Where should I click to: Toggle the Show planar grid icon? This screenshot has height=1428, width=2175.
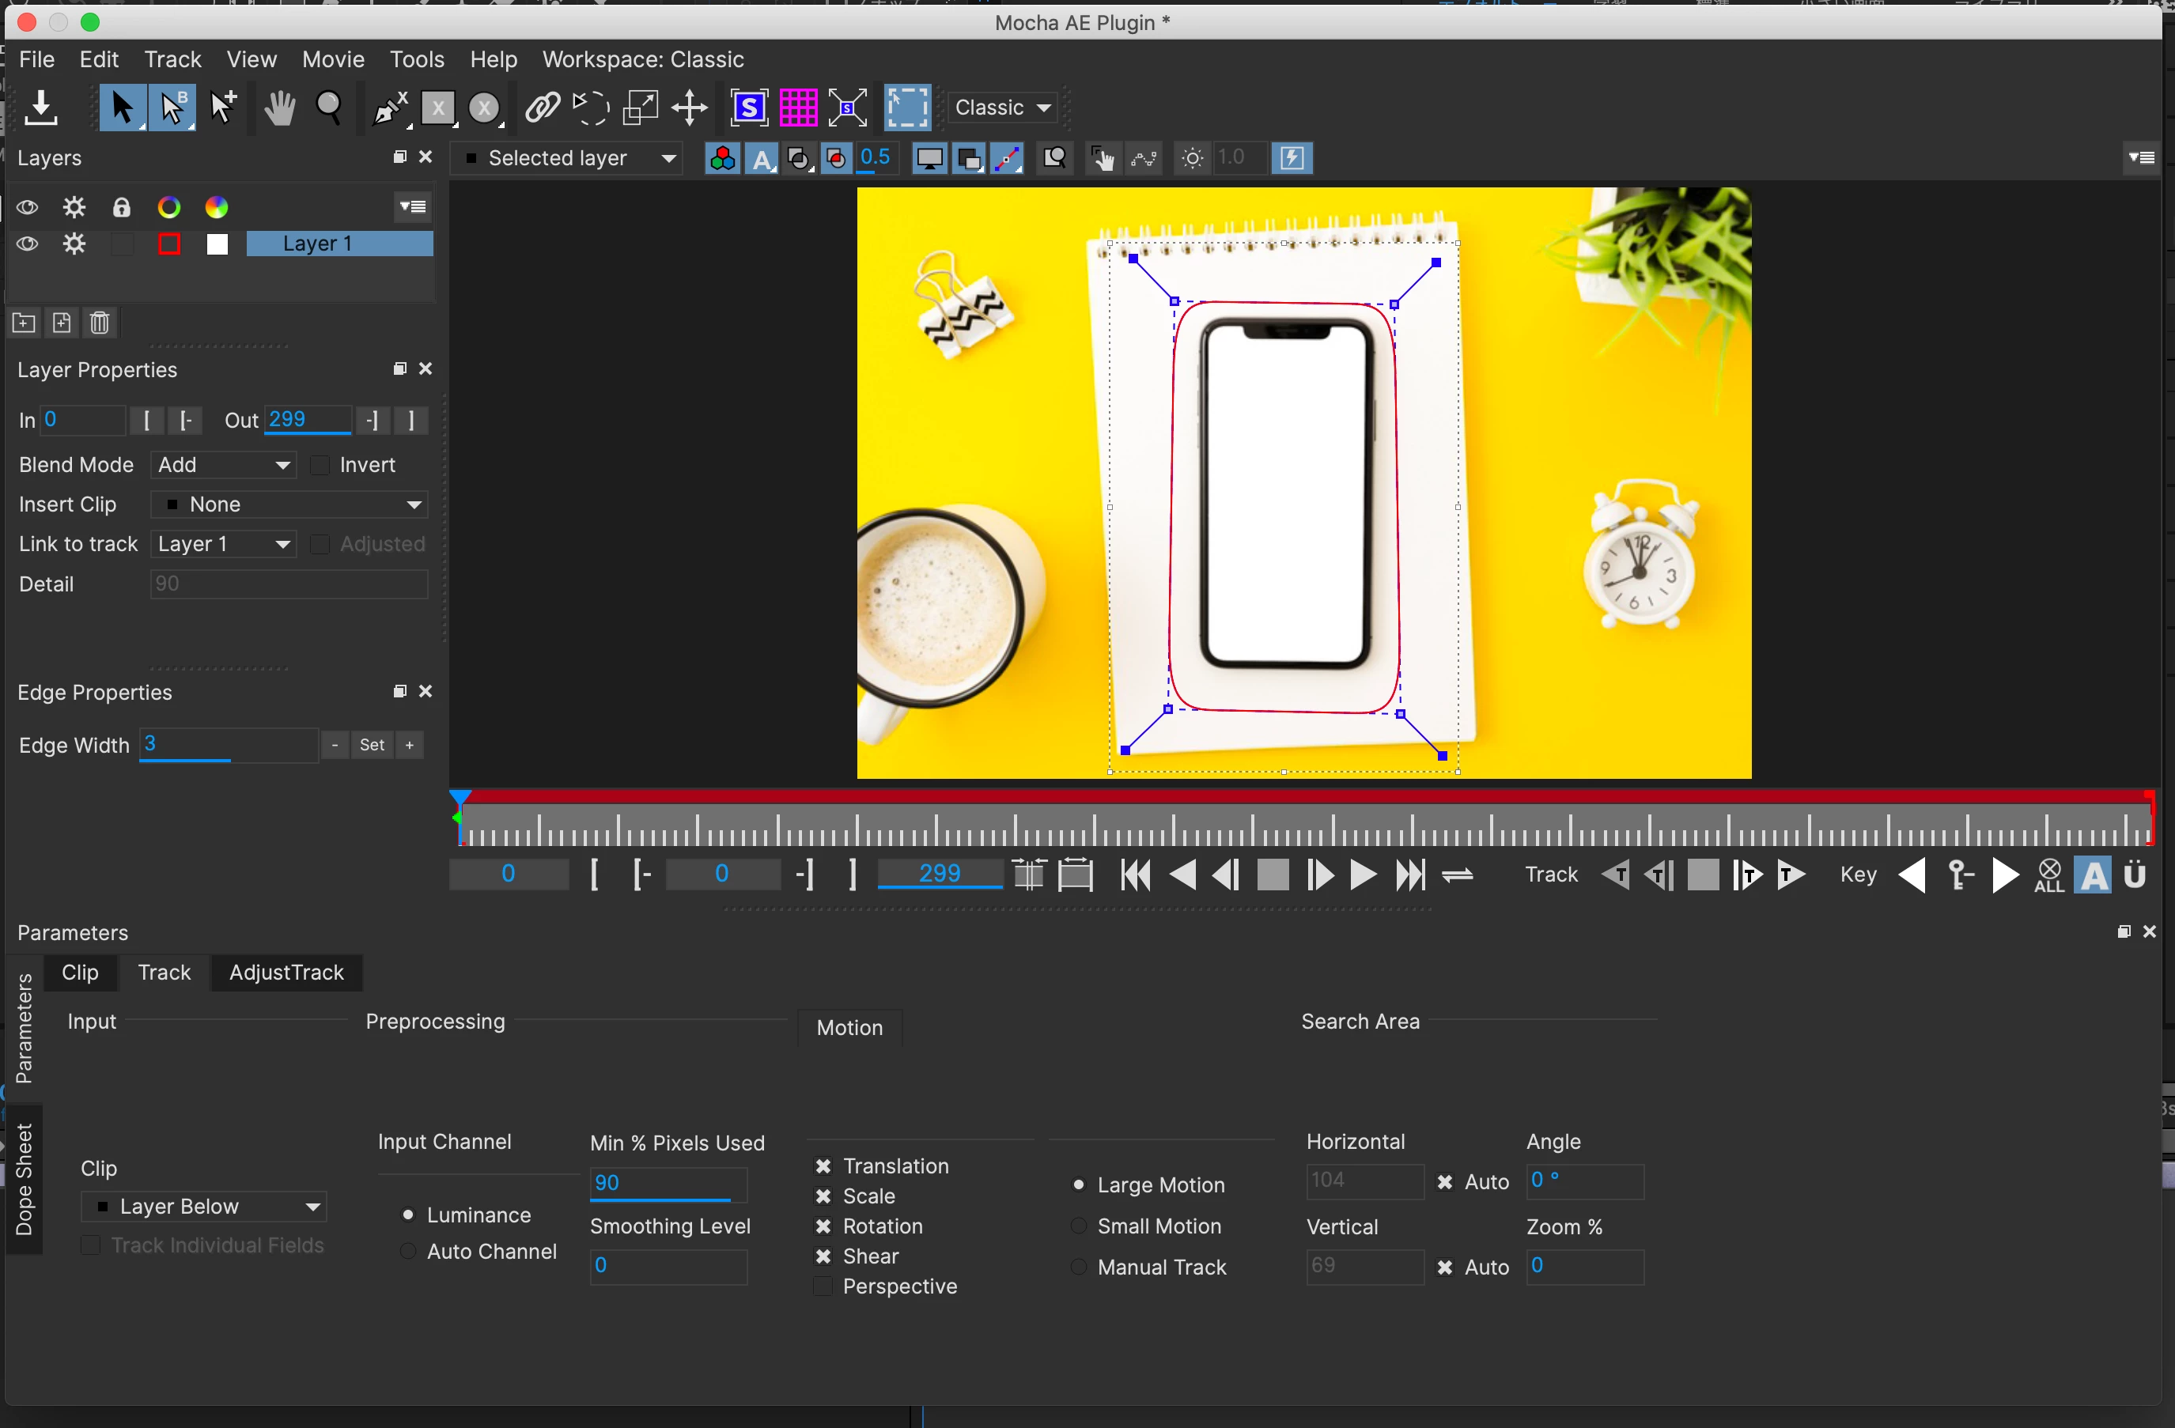pyautogui.click(x=798, y=108)
